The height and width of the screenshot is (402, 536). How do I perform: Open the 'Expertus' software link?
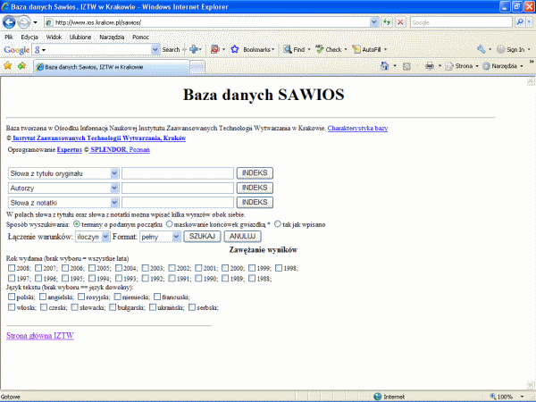click(x=70, y=150)
